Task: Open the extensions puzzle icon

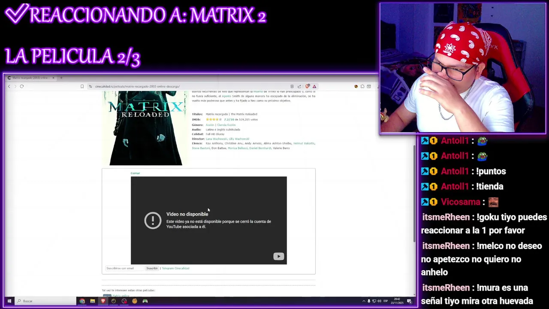Action: (362, 86)
